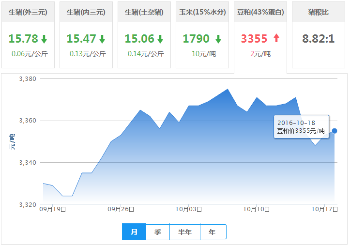The image size is (350, 248).
Task: Click the blue data point marker on chart
Action: [x=335, y=131]
